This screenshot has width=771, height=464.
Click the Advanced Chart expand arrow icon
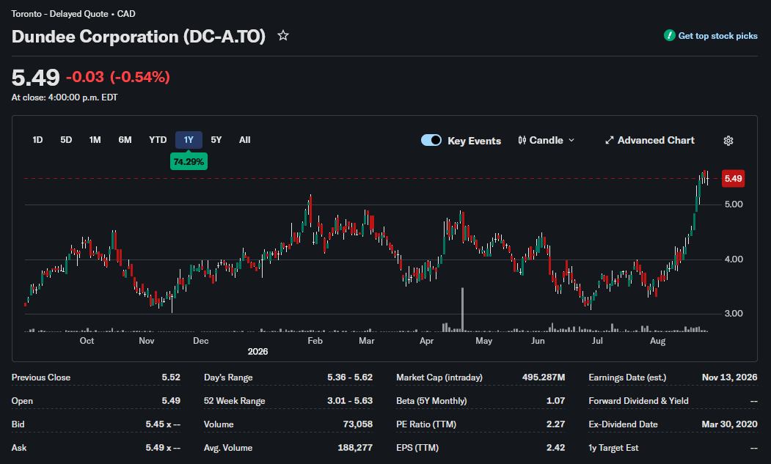pos(609,140)
